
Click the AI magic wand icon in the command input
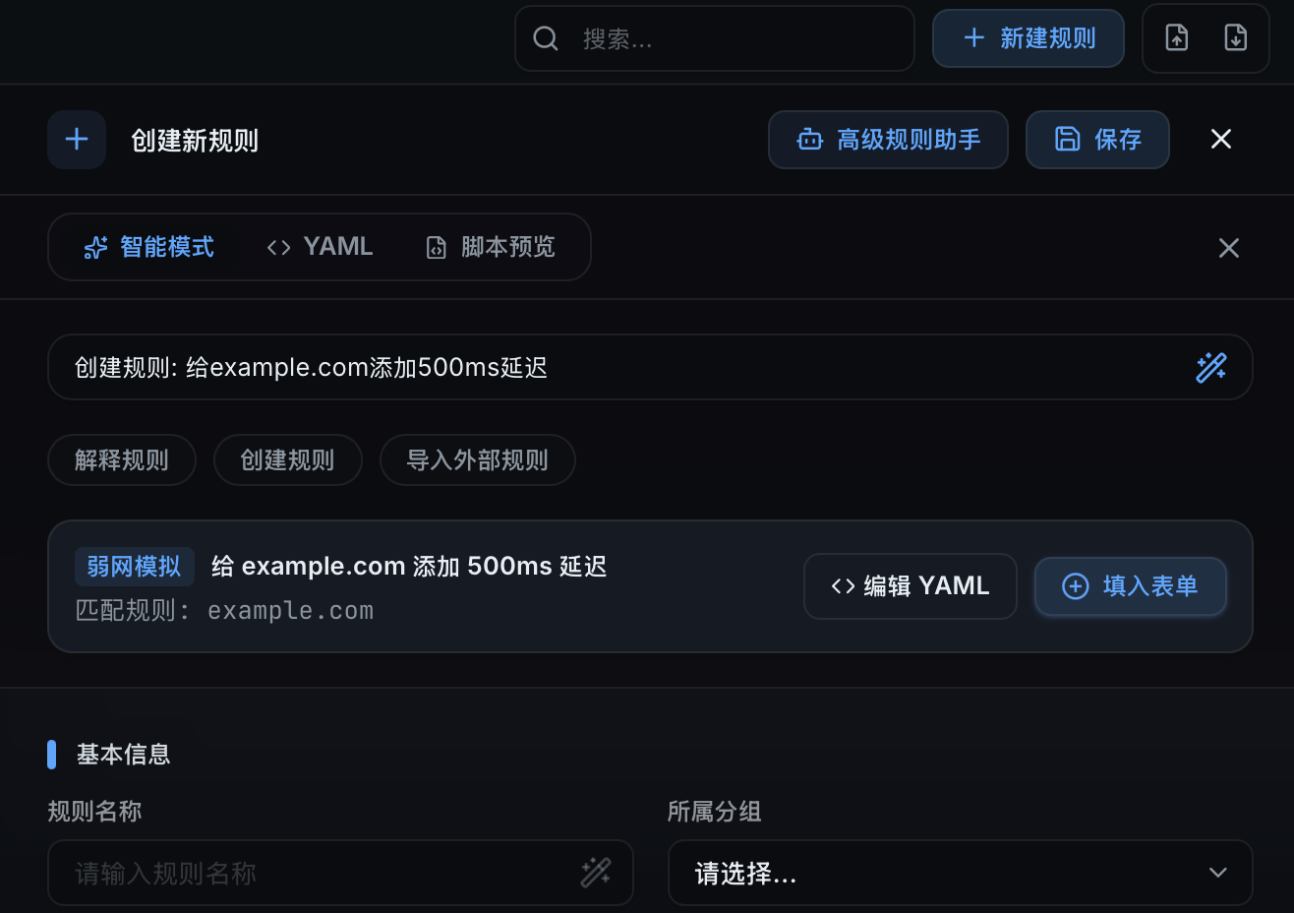[x=1211, y=367]
